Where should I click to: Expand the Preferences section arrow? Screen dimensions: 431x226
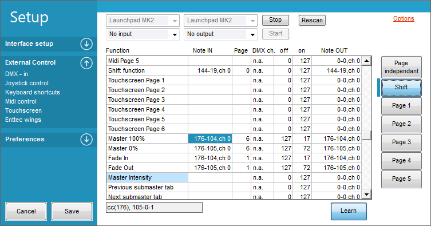tap(86, 139)
